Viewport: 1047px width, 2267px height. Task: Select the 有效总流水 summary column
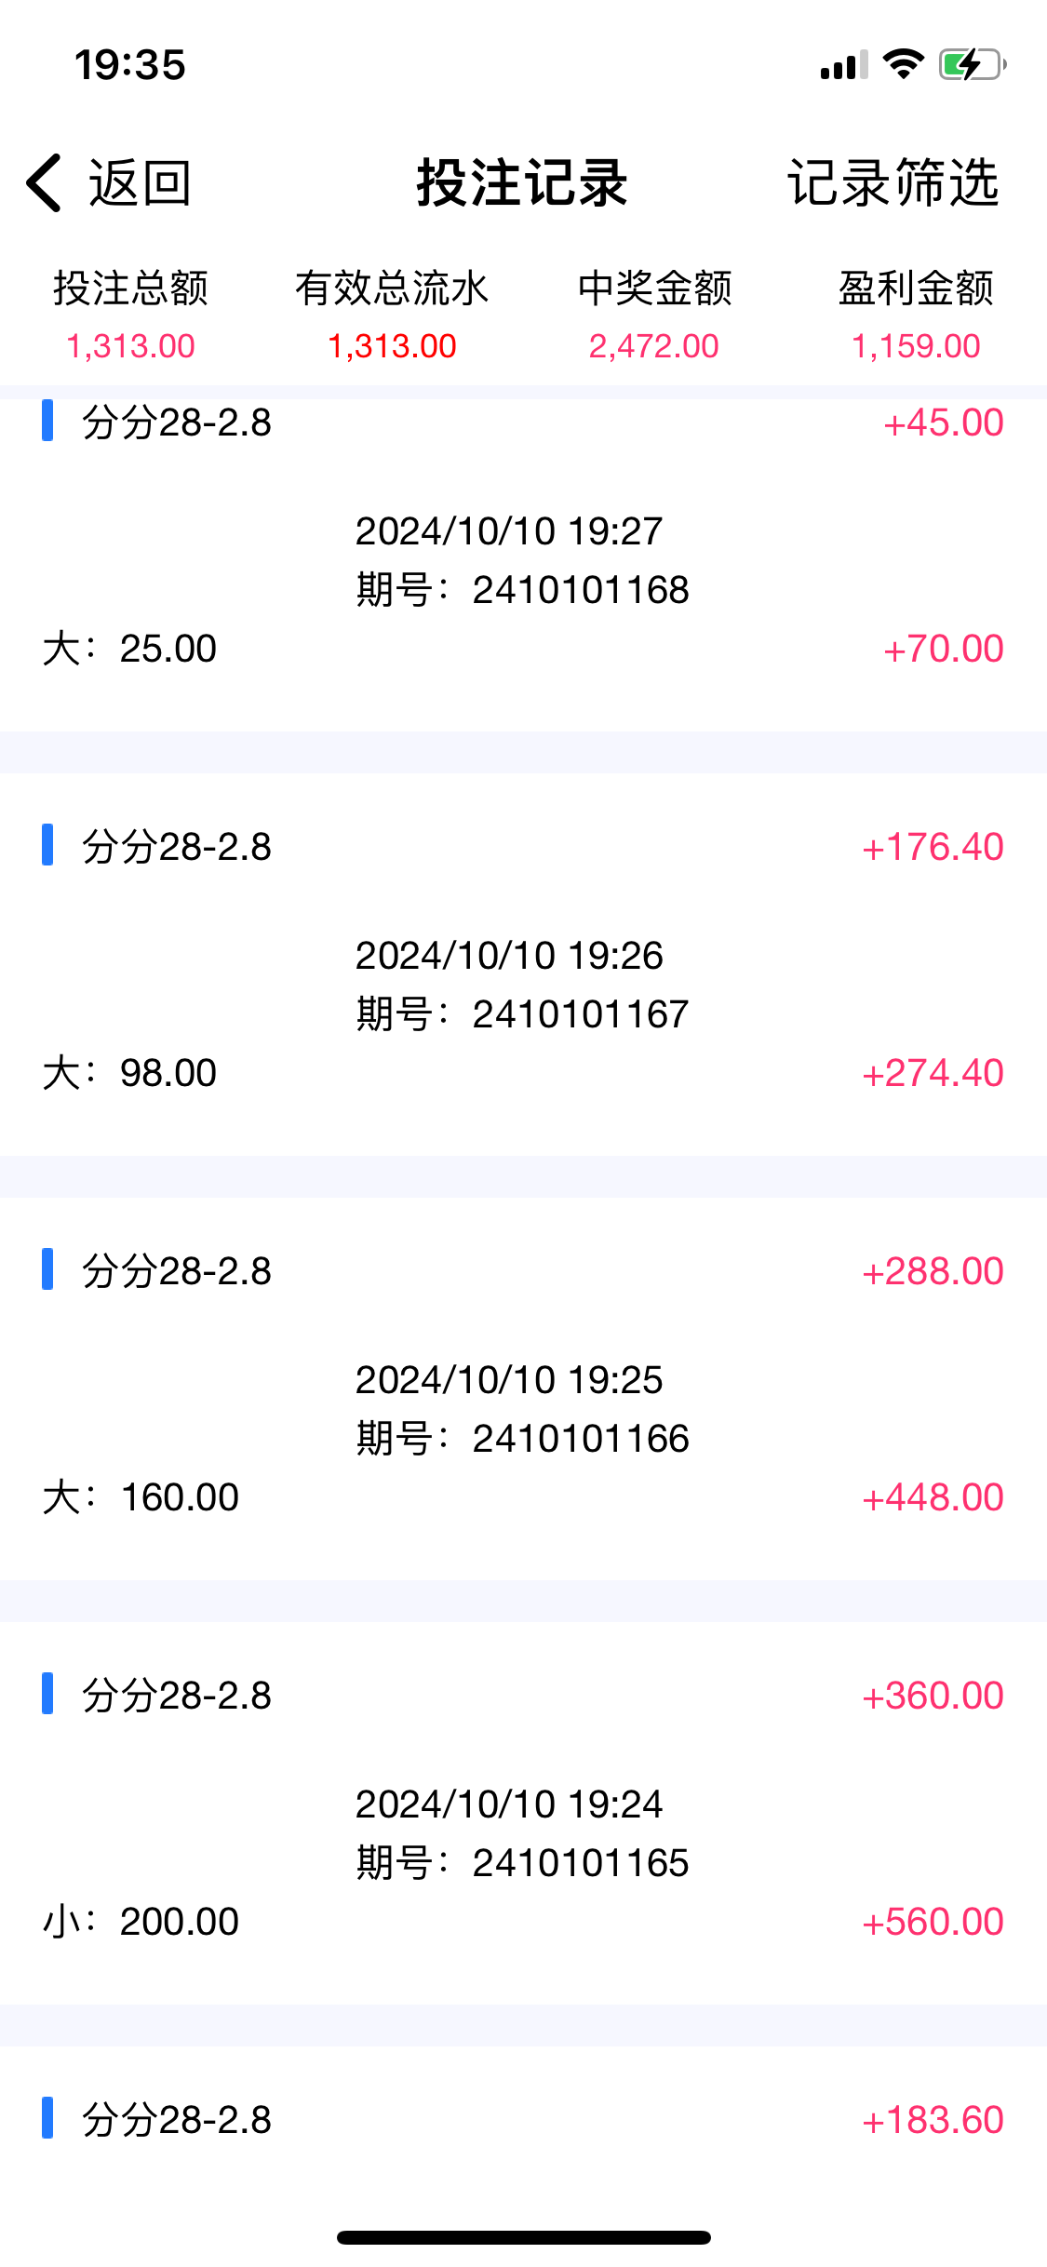pos(392,315)
